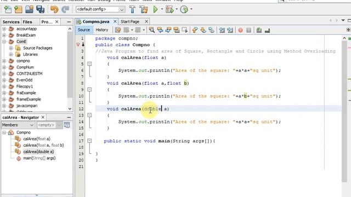The image size is (351, 197).
Task: Open the Start Page tab
Action: pos(130,22)
